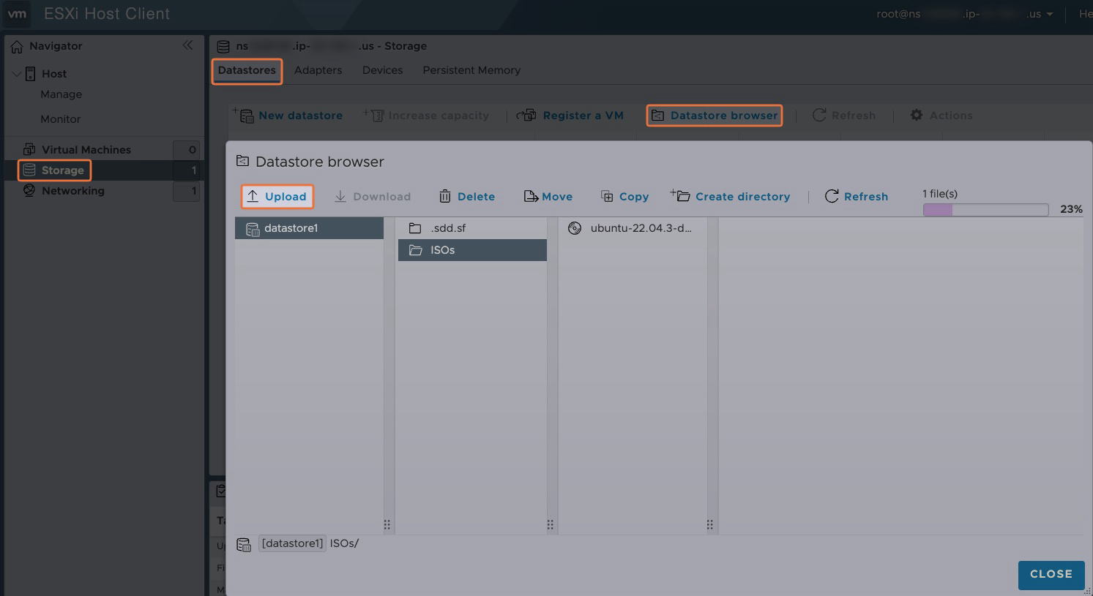Click the grip handle beside the ISOs folder column

click(x=551, y=525)
